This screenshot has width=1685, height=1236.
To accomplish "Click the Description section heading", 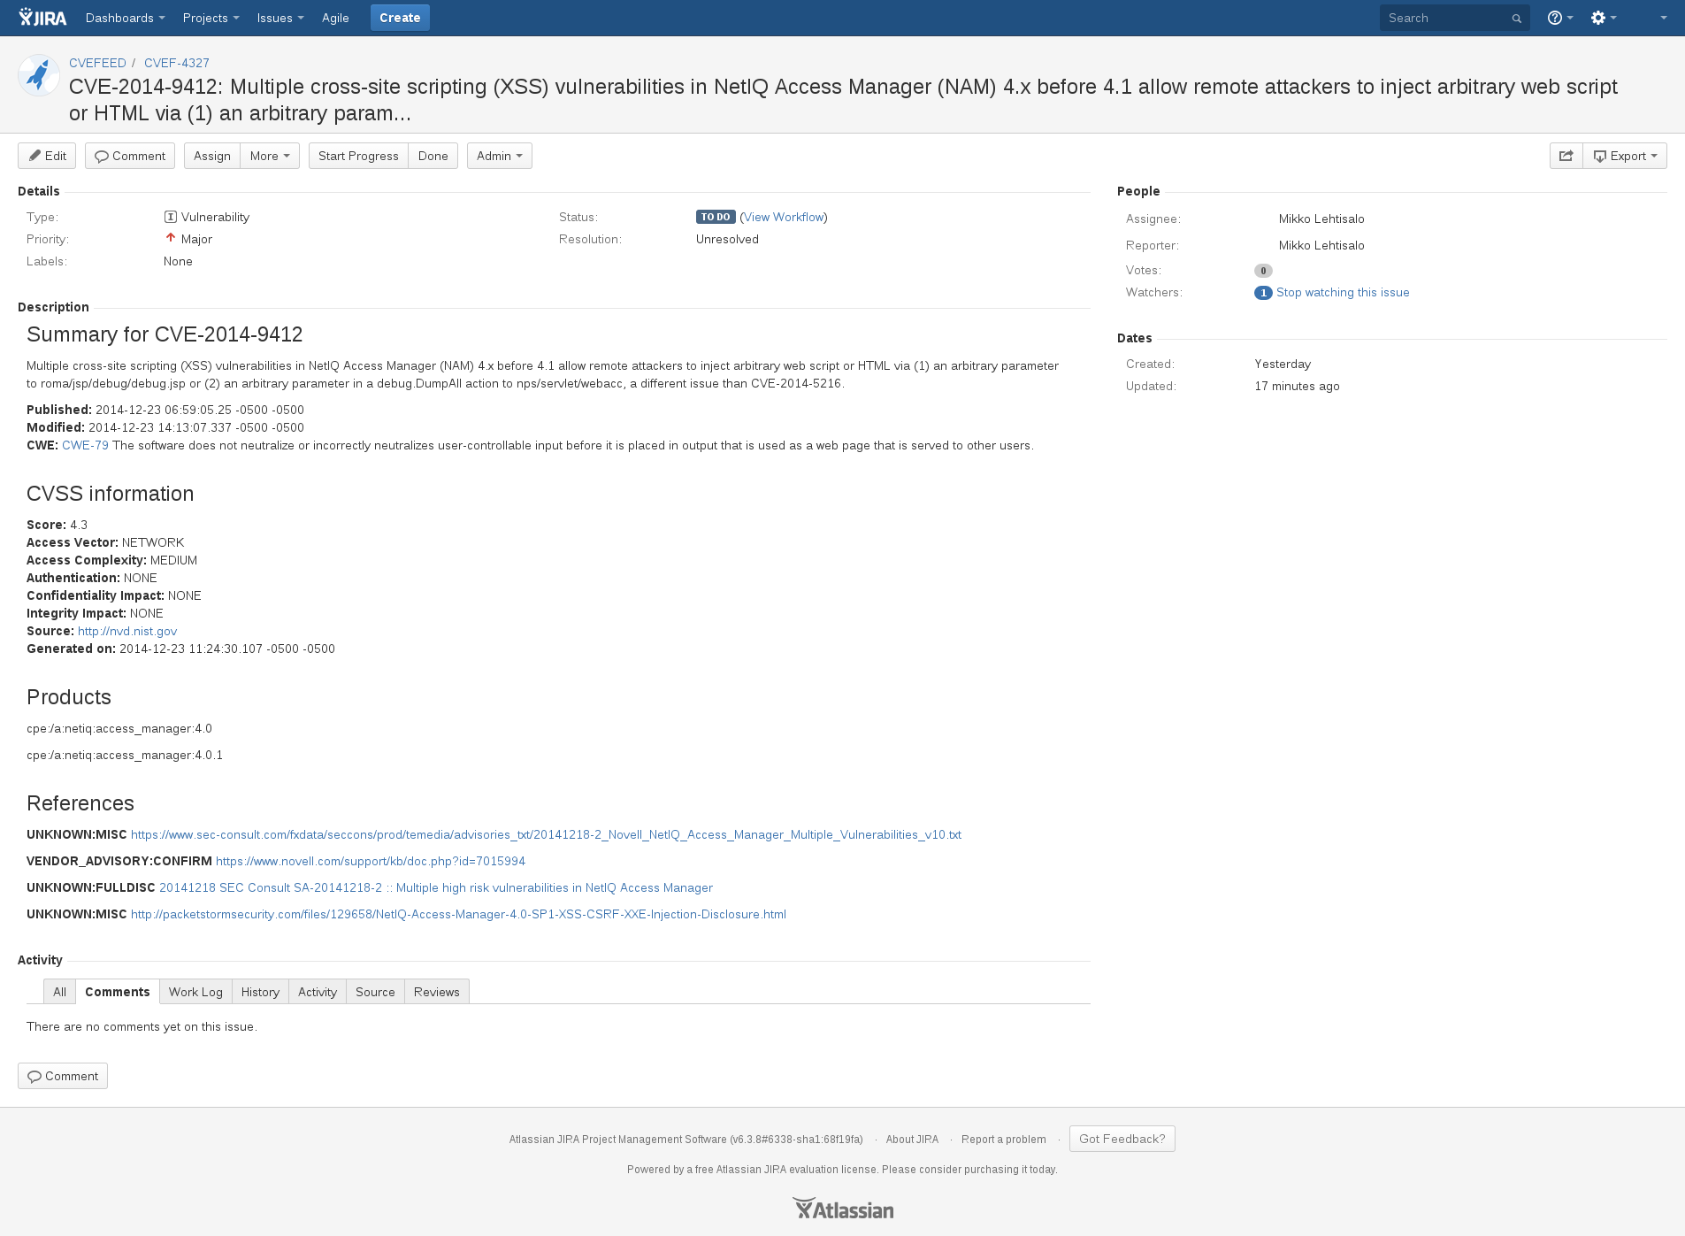I will click(53, 307).
